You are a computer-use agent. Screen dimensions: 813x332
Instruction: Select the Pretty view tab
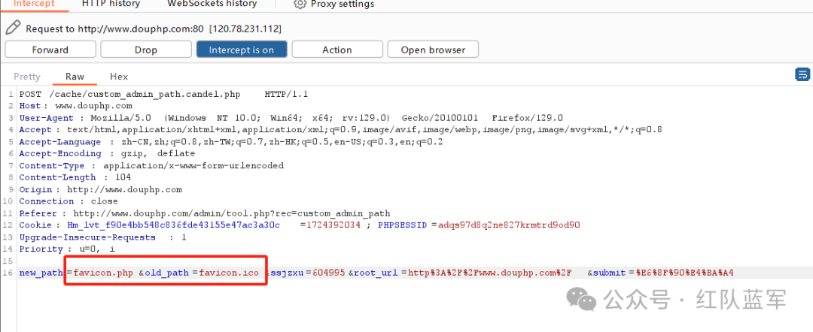coord(27,77)
